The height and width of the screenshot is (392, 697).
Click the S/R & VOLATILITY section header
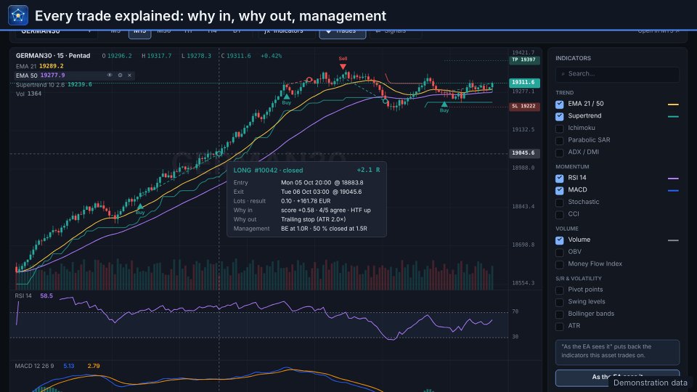(579, 278)
